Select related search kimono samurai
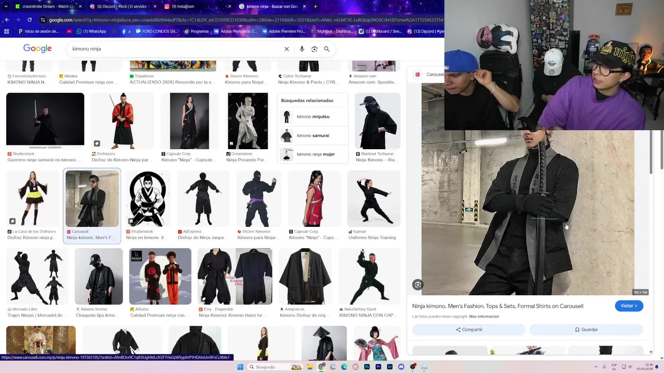Screen dimensions: 664x373 pos(313,135)
